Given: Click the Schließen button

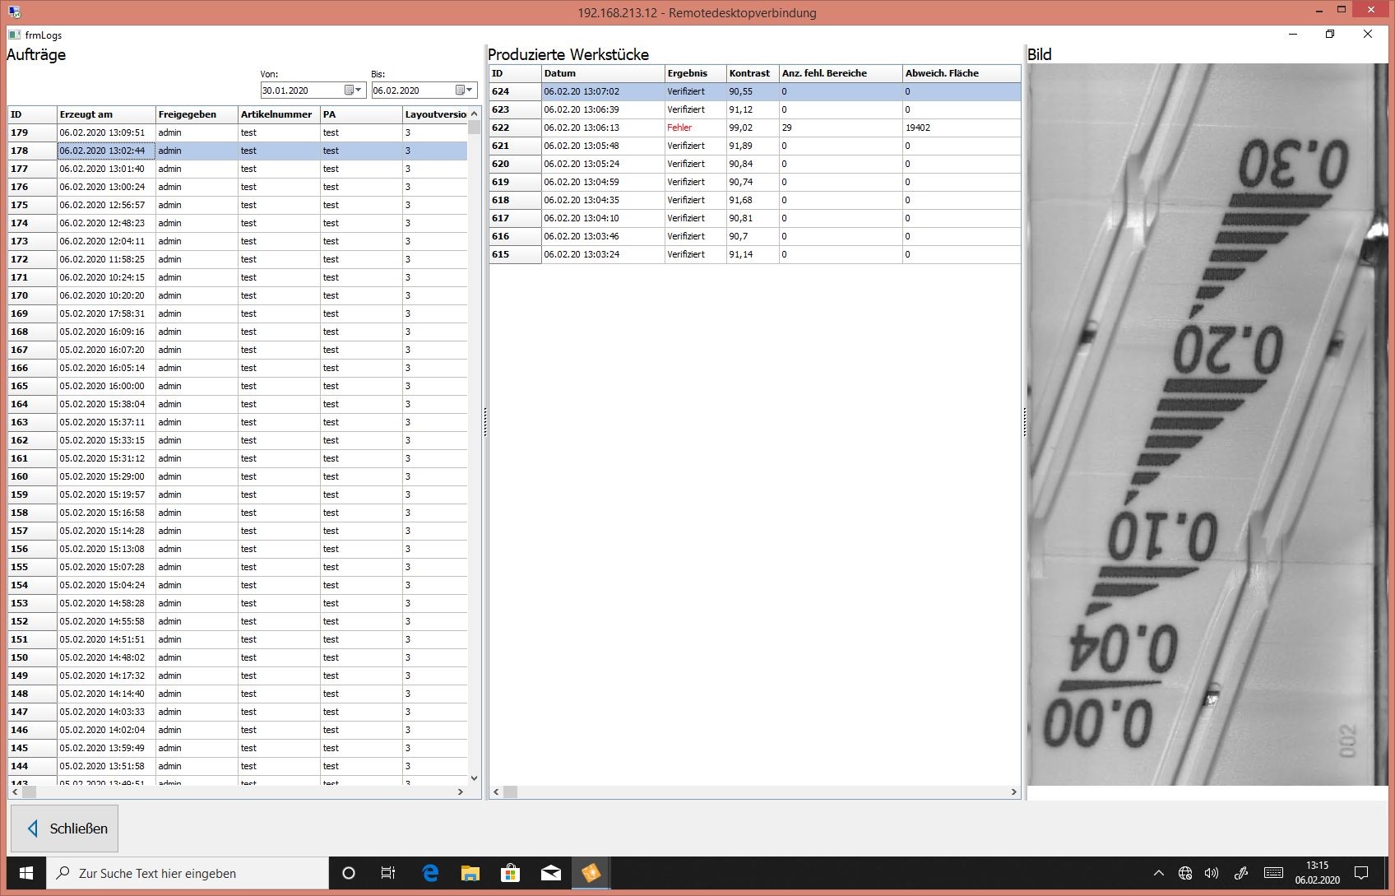Looking at the screenshot, I should [x=64, y=828].
